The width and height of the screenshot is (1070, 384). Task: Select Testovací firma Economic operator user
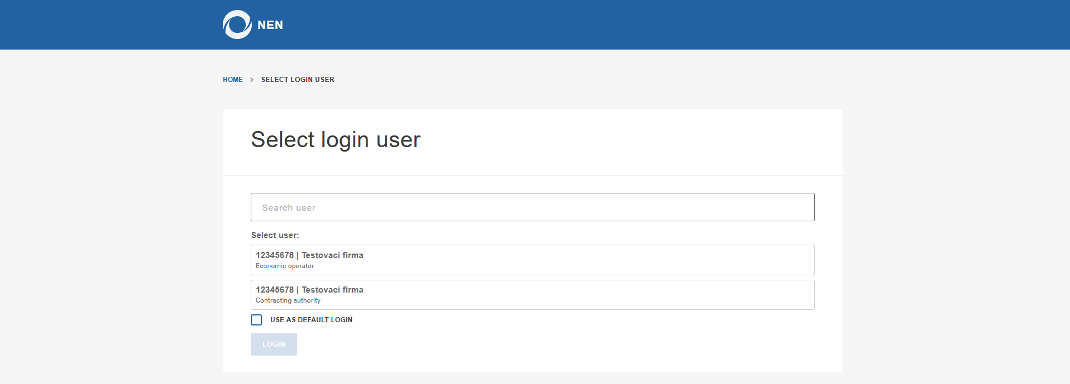pyautogui.click(x=532, y=260)
